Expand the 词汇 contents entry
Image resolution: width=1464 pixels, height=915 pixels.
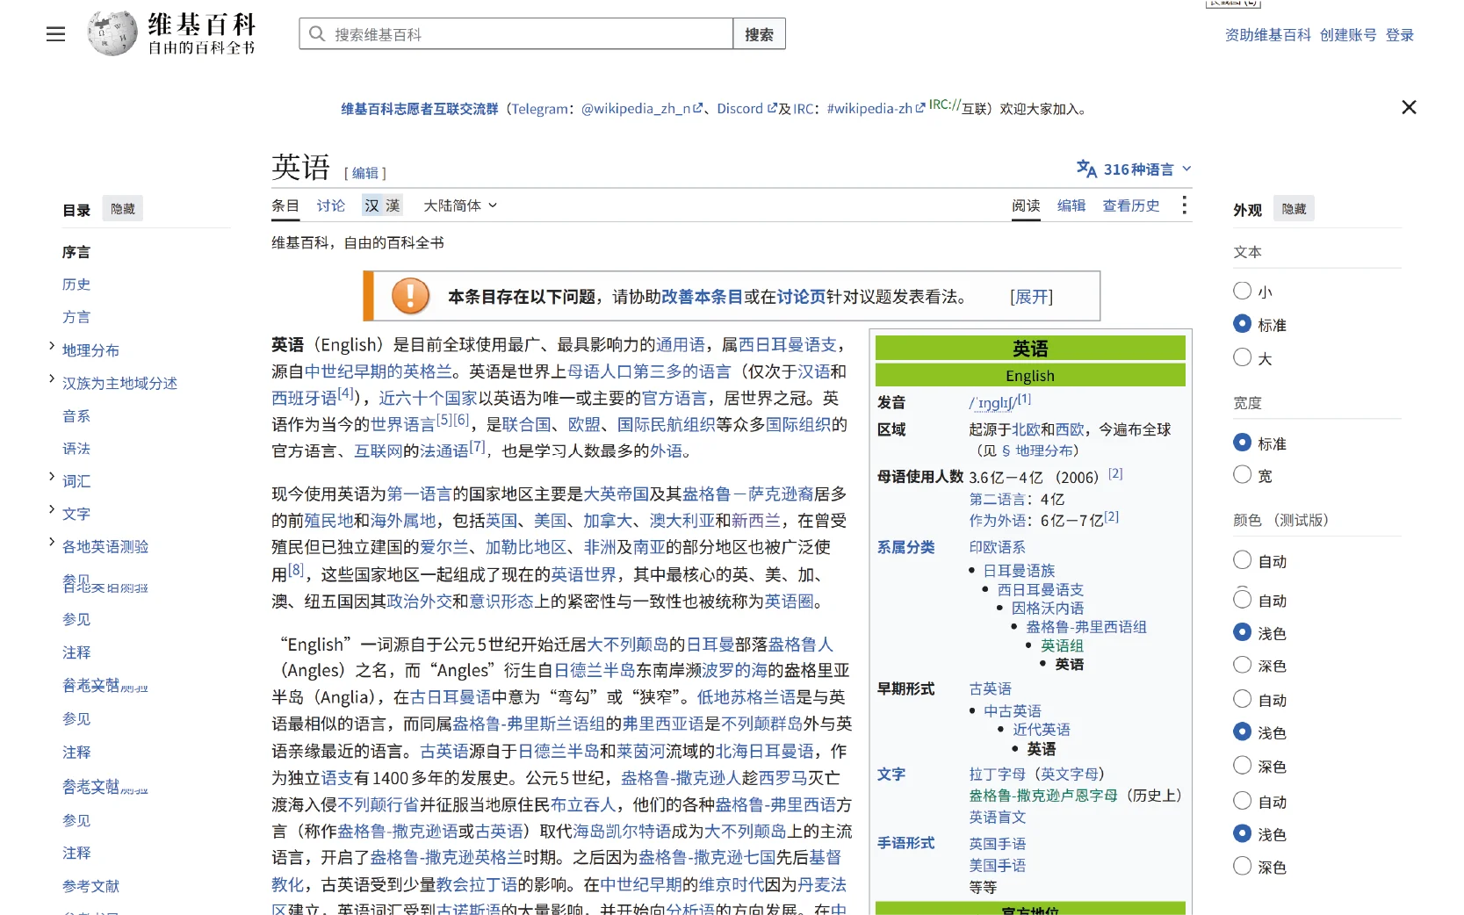[x=52, y=477]
